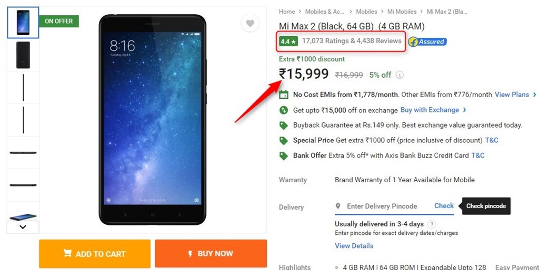Click View Details under delivery
The image size is (539, 270).
pyautogui.click(x=354, y=246)
